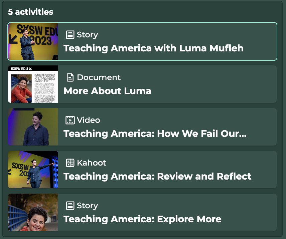Open the SXSW EDU 2023 stage thumbnail of the first activity
286x239 pixels.
coord(33,41)
